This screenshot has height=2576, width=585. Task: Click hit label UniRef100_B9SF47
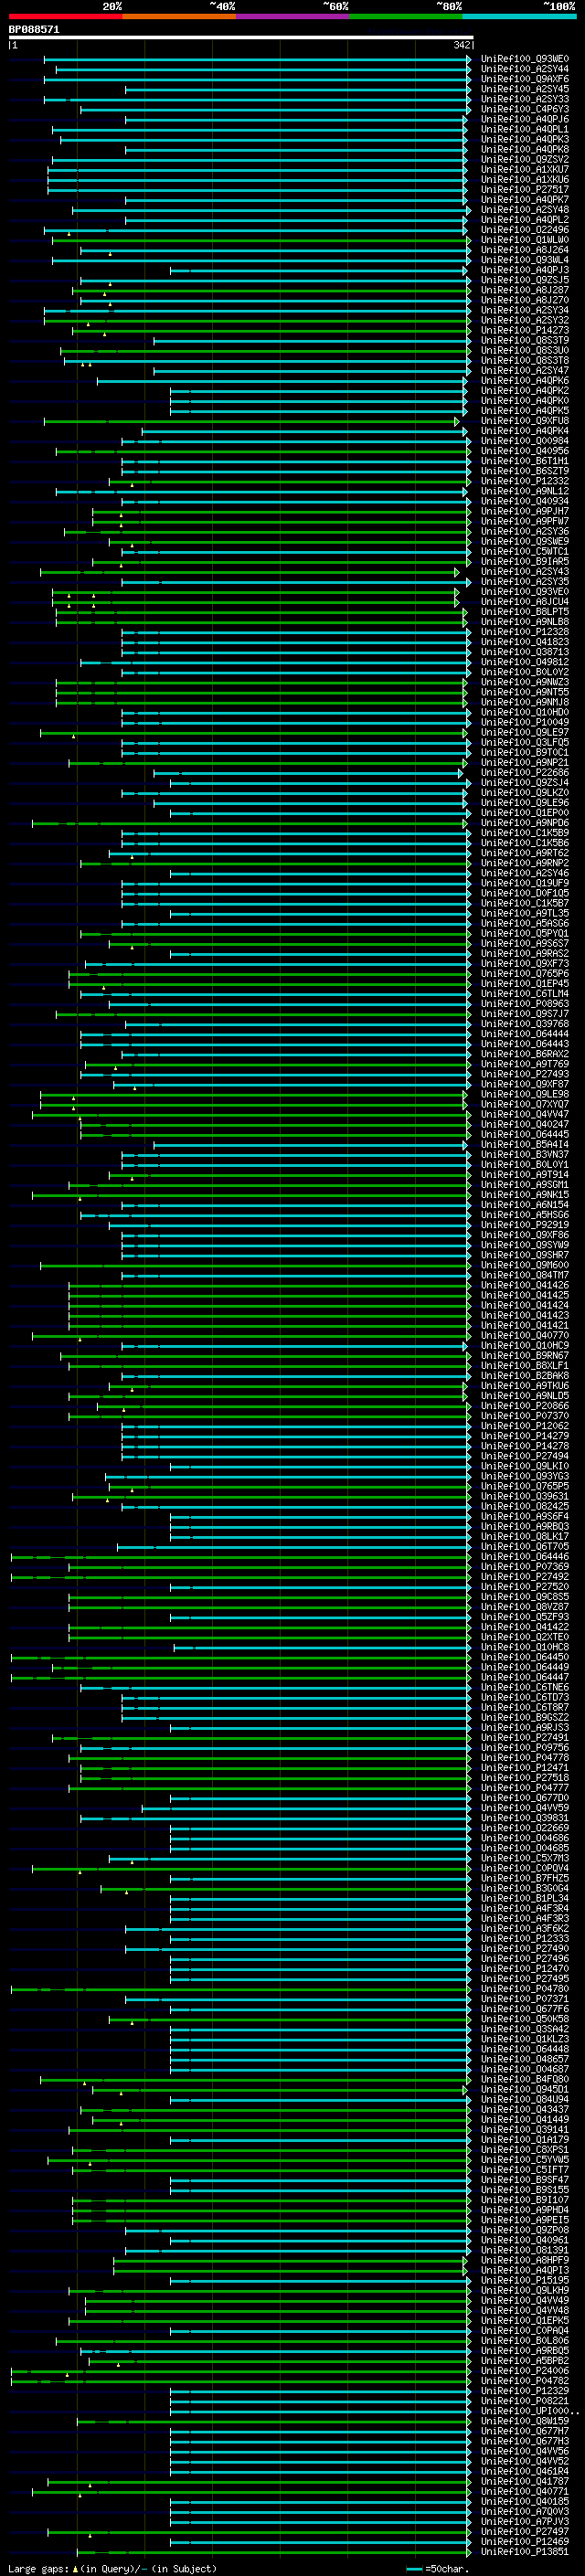pos(525,2180)
